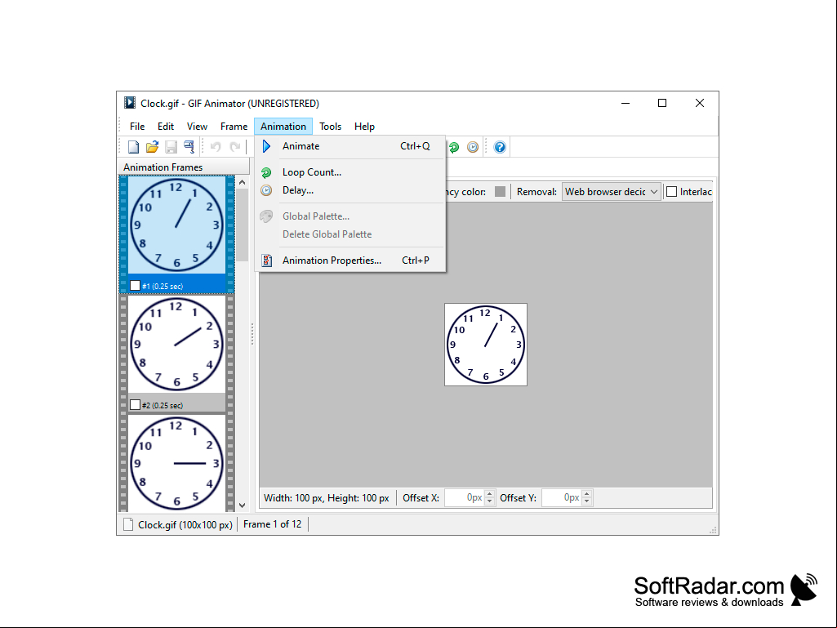Open the File menu
Viewport: 837px width, 628px height.
coord(137,127)
